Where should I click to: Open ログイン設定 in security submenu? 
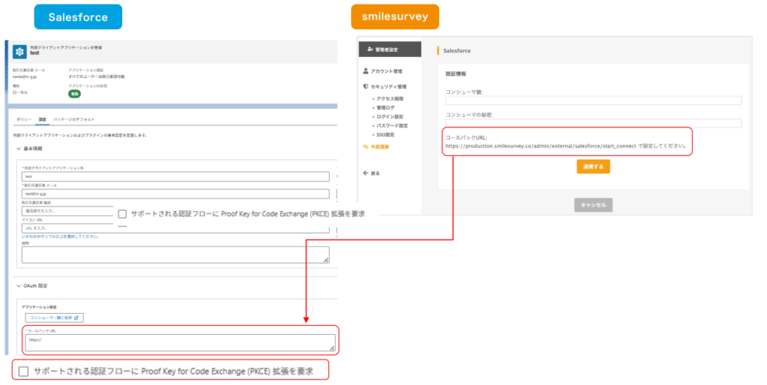[x=389, y=117]
